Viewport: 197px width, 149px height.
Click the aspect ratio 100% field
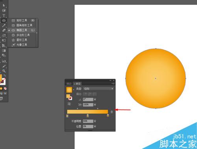88,105
